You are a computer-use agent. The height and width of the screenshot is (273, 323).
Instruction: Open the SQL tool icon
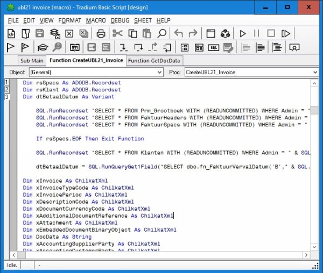tap(213, 48)
